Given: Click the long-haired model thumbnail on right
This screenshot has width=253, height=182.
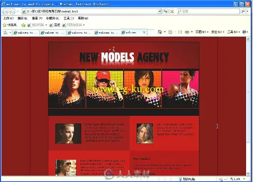Looking at the screenshot, I should tap(145, 134).
